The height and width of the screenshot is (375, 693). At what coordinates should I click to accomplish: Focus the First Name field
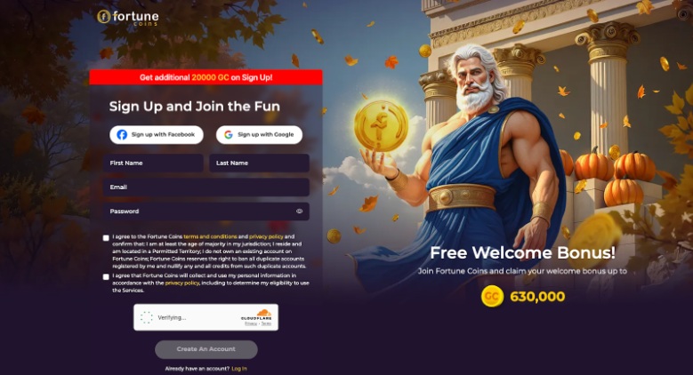tap(153, 163)
